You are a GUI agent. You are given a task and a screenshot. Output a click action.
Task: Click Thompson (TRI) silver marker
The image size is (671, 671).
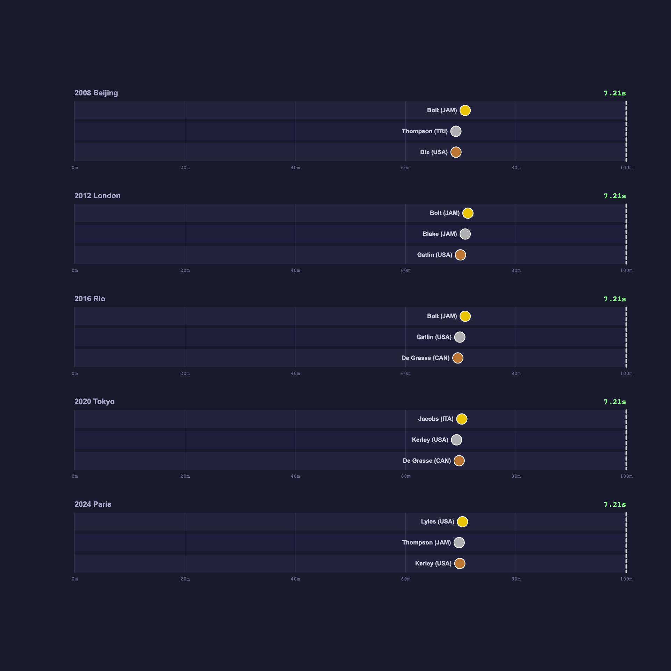click(x=456, y=131)
